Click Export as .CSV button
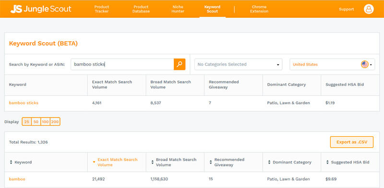 352,142
